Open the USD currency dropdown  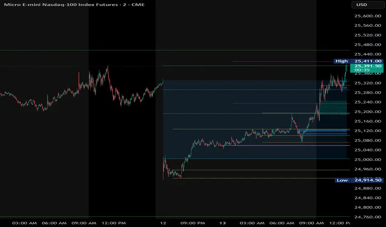[x=367, y=5]
